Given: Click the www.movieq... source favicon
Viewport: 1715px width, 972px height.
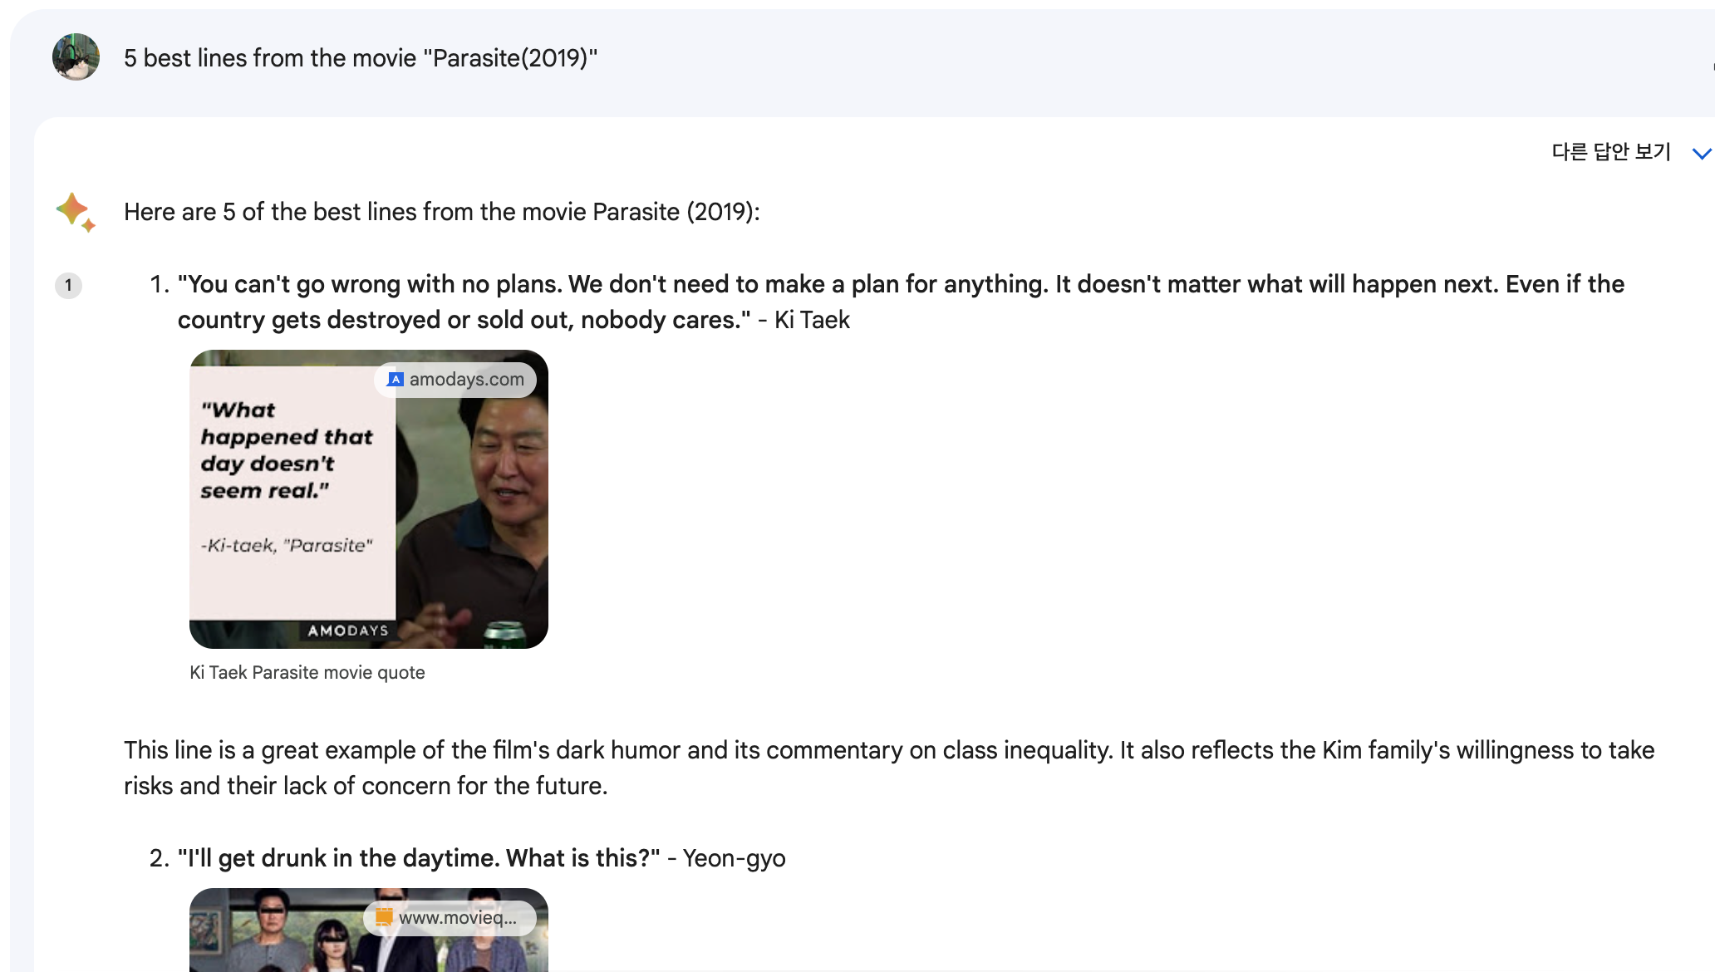Looking at the screenshot, I should 384,917.
